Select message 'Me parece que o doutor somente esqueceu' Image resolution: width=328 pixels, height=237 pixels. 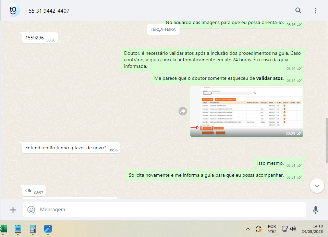point(228,78)
